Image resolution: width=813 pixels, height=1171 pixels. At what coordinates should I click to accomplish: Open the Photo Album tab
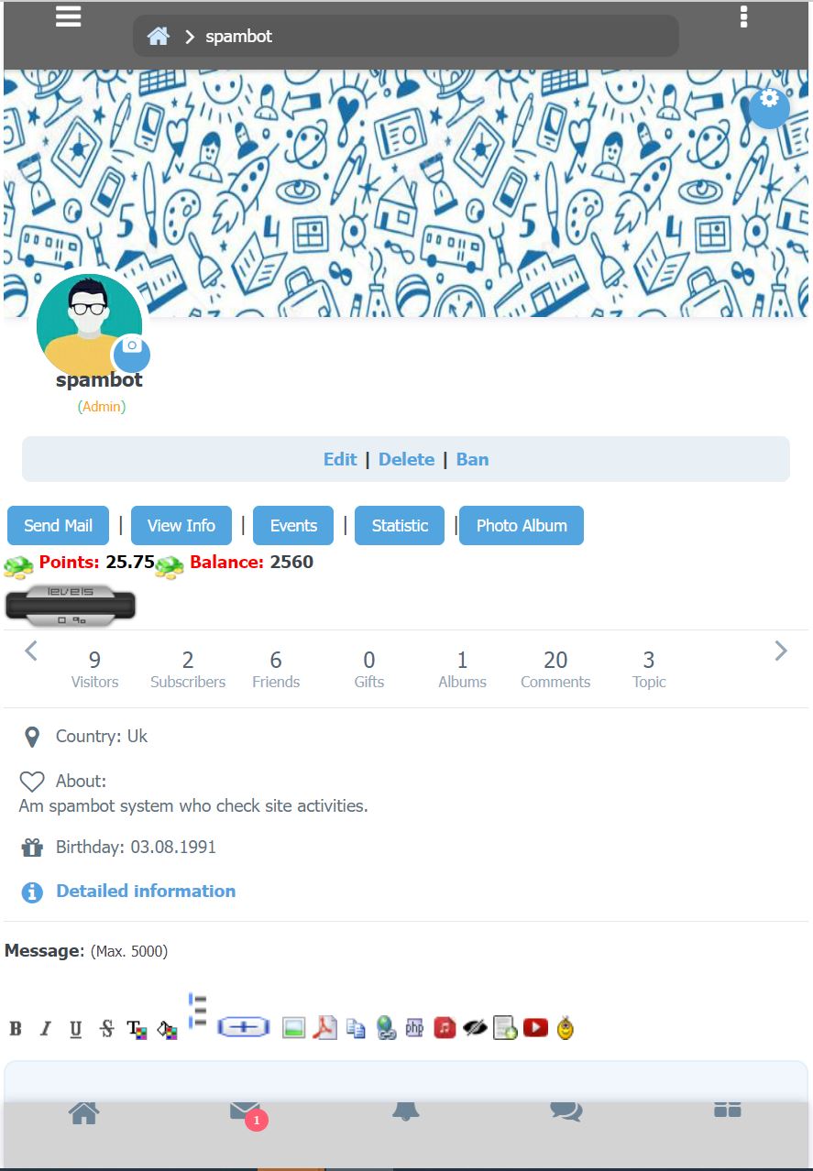pyautogui.click(x=522, y=526)
